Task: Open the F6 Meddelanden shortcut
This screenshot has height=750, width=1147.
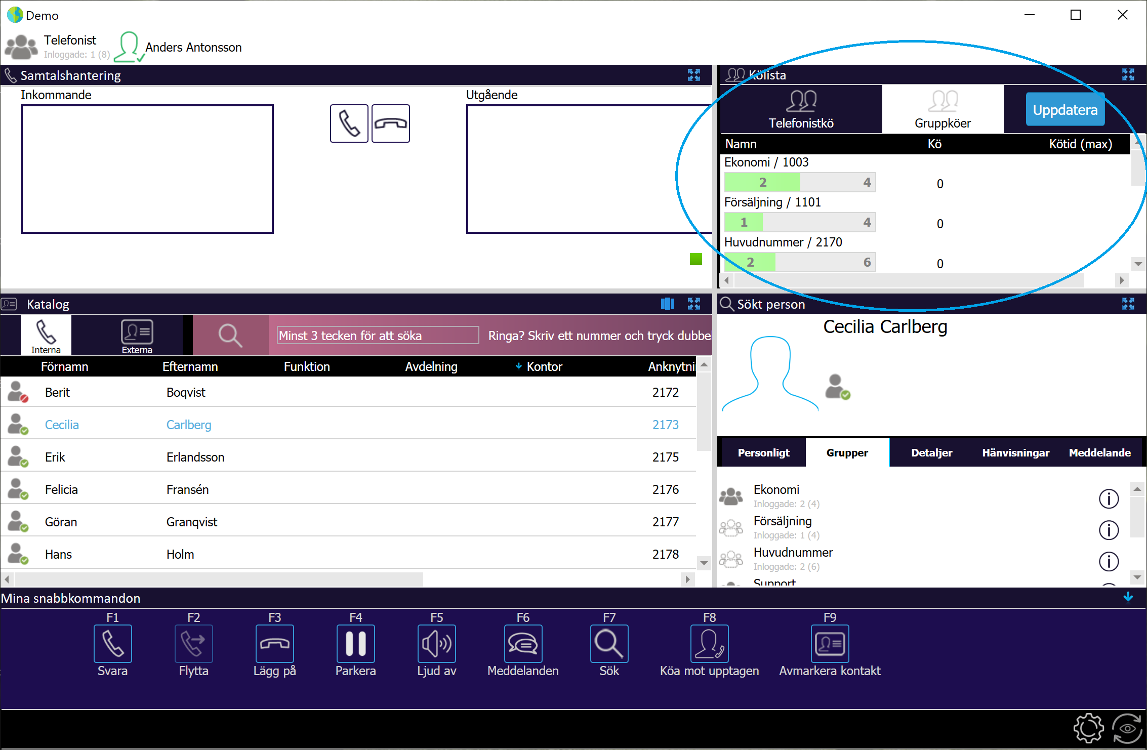Action: point(523,644)
